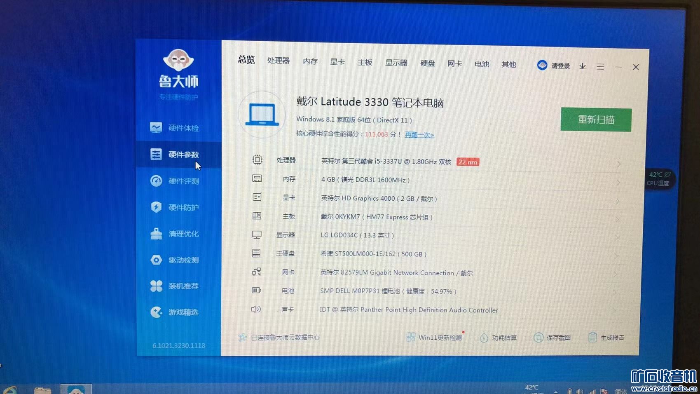Select 硬件参数 sidebar icon
Screen dimensions: 700x394
tap(156, 154)
